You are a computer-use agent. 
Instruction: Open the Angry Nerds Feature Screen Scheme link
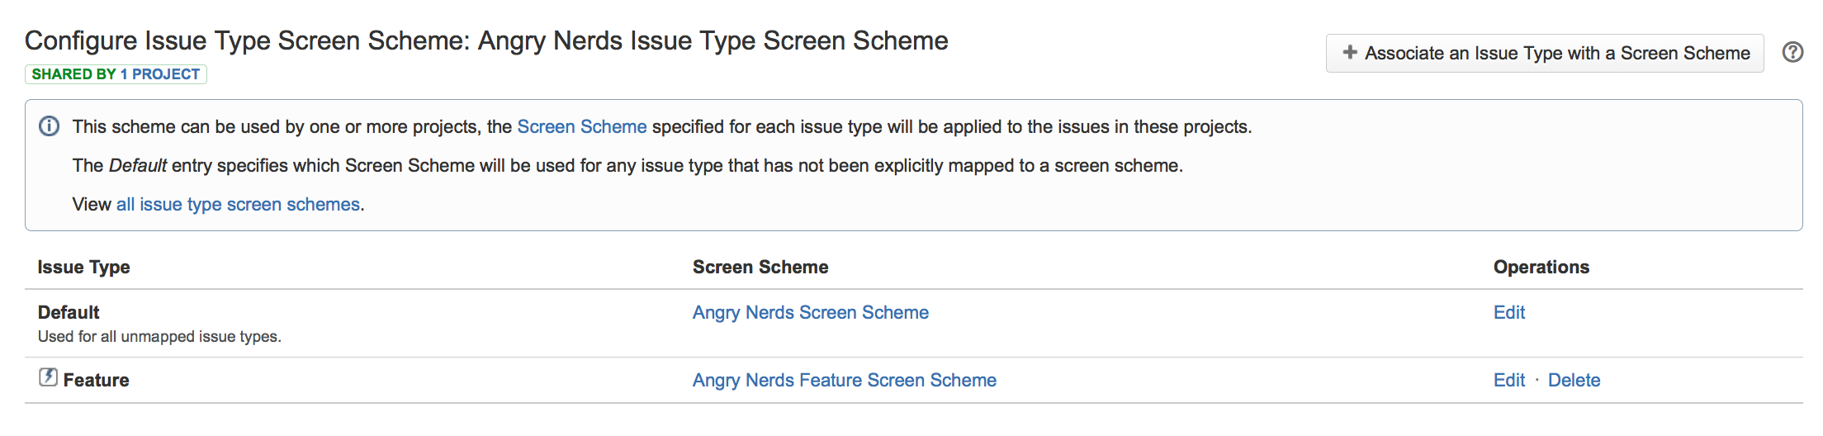click(x=845, y=380)
